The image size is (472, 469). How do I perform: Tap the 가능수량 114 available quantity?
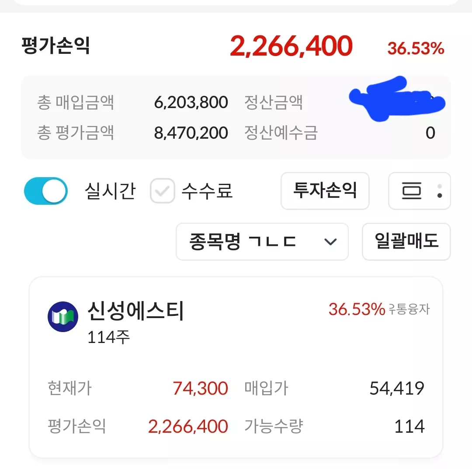point(410,427)
